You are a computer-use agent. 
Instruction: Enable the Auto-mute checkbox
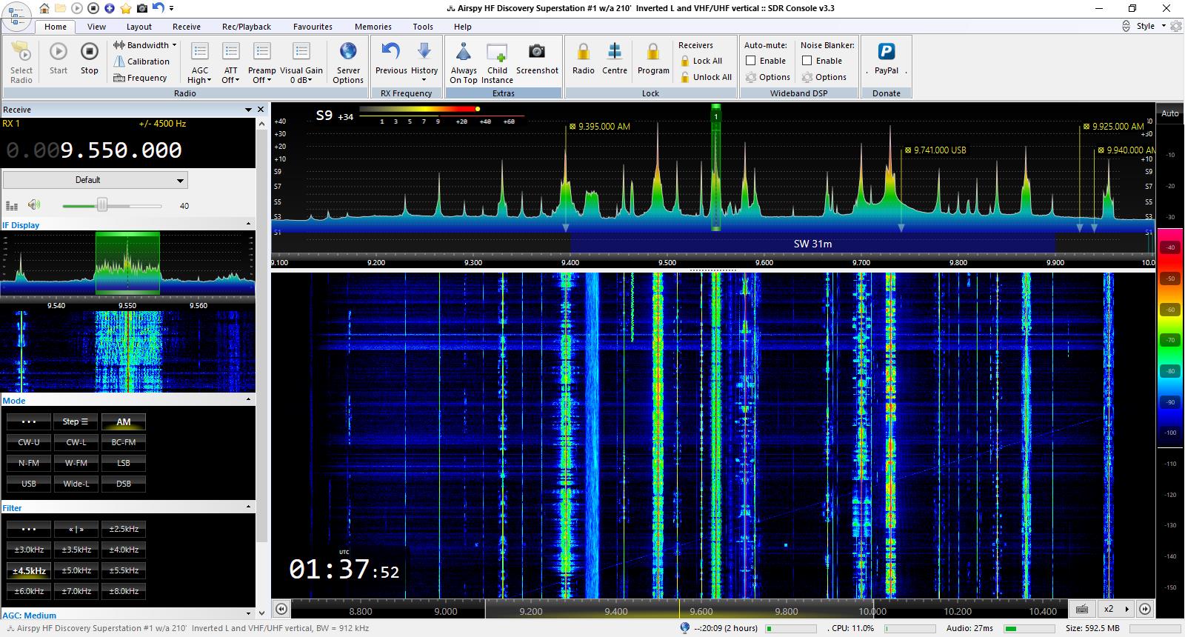click(751, 61)
